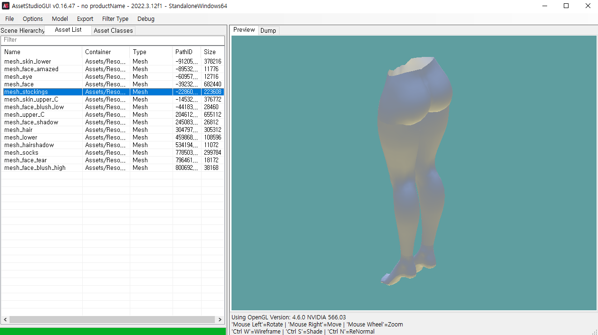598x335 pixels.
Task: Select the mesh_face_amazed asset row
Action: pos(113,69)
